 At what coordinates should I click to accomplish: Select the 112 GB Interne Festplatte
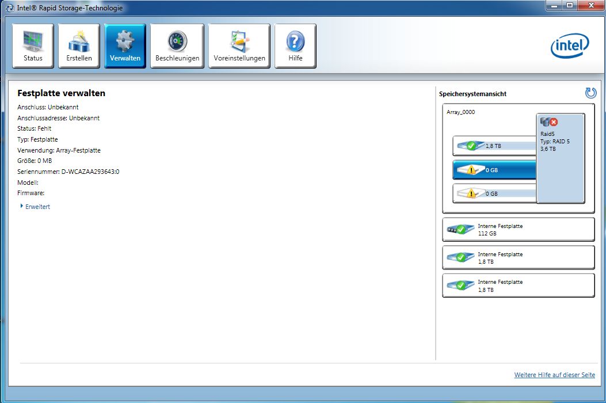[519, 230]
